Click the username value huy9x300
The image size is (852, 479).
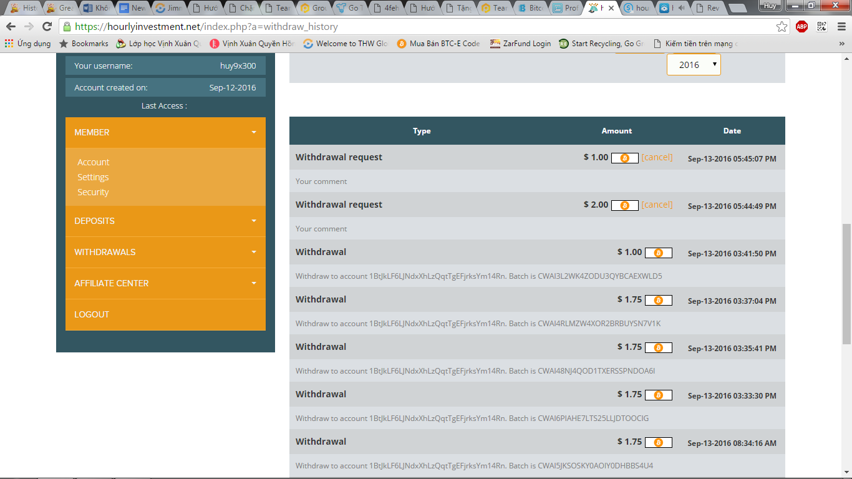coord(238,66)
